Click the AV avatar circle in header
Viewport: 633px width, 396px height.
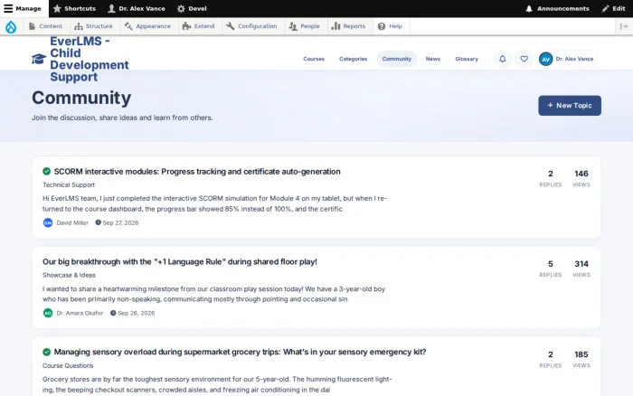point(546,59)
